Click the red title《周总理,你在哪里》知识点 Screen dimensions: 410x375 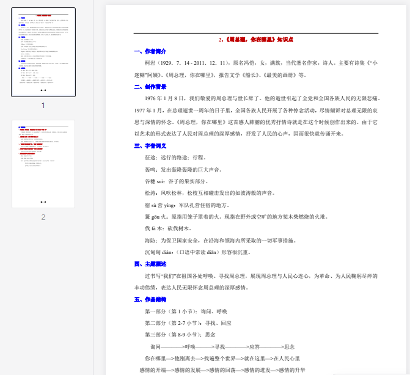tap(255, 40)
